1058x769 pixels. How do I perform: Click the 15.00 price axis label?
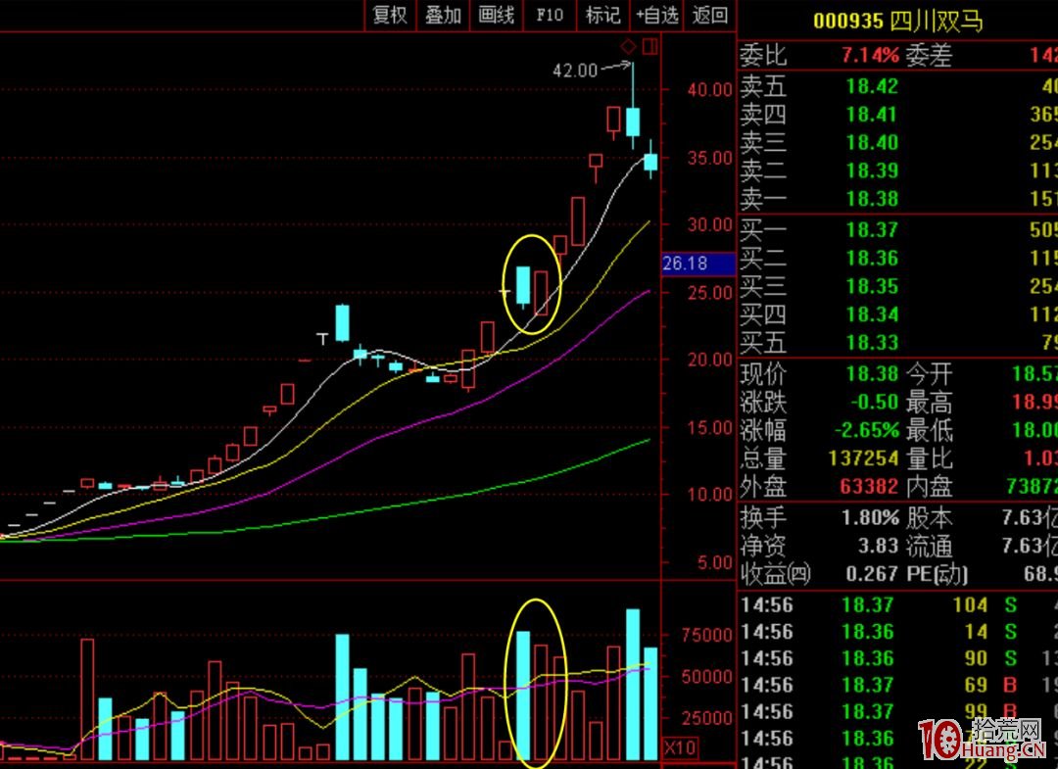coord(710,428)
